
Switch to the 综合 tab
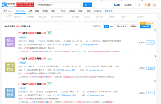[8, 11]
